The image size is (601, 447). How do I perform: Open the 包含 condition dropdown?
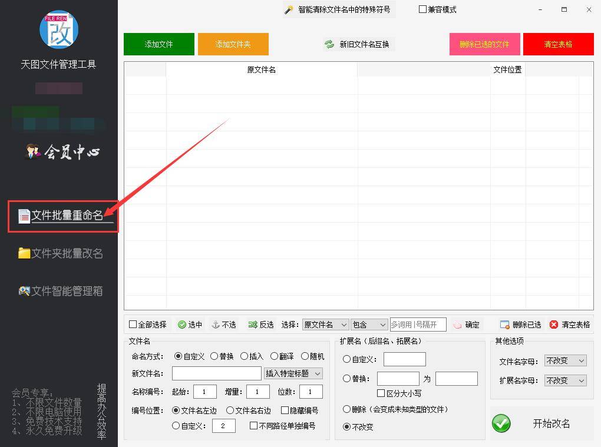[369, 325]
